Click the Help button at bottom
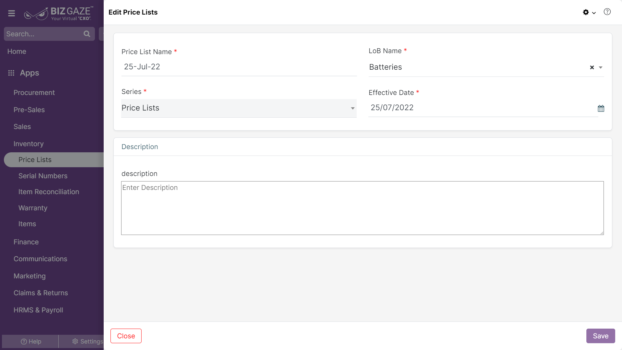 tap(30, 342)
